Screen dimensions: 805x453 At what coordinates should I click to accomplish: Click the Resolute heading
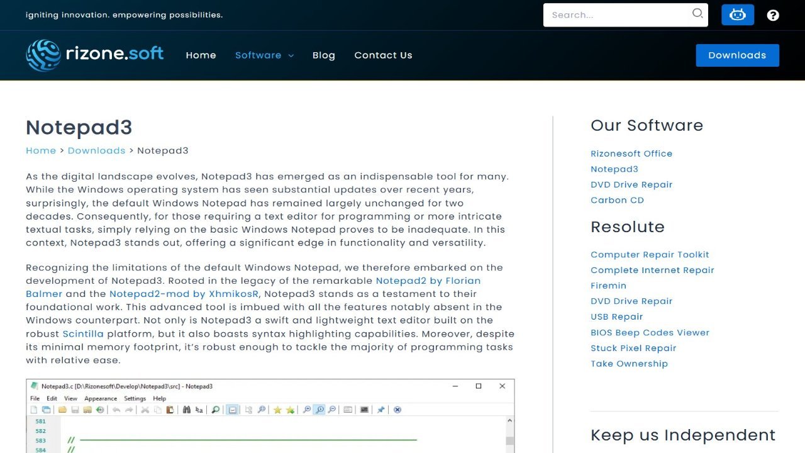[628, 226]
